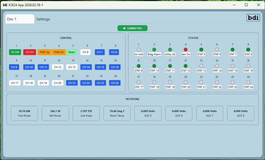Click the Fwd Power metering box
The height and width of the screenshot is (160, 265).
coord(24,113)
